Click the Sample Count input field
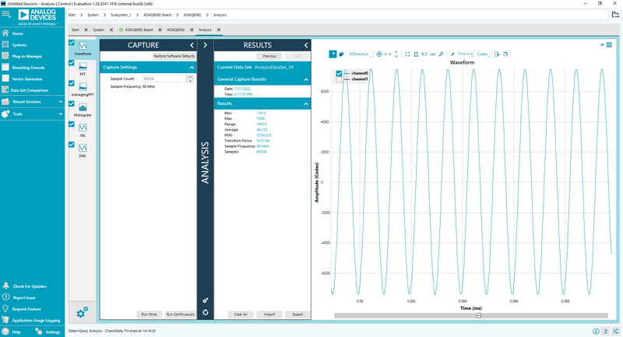The height and width of the screenshot is (337, 623). click(166, 79)
